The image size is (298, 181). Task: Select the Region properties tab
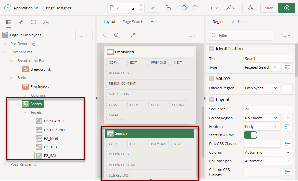tap(219, 22)
